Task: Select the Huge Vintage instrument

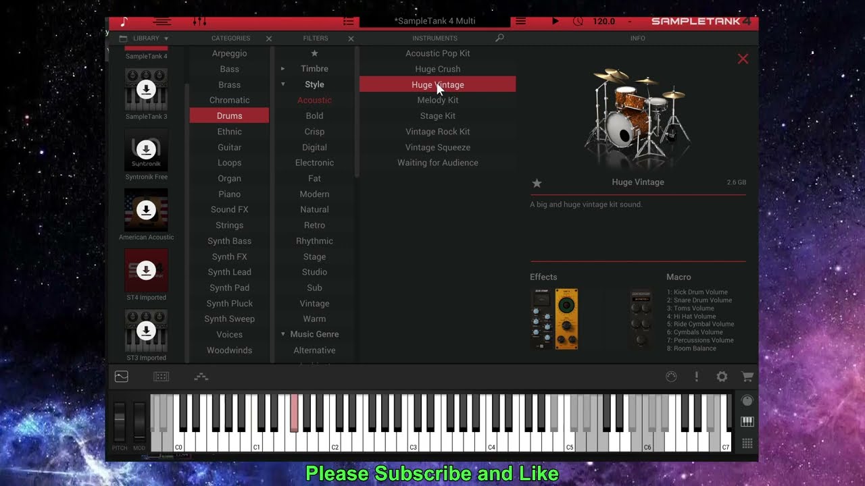Action: pyautogui.click(x=437, y=84)
